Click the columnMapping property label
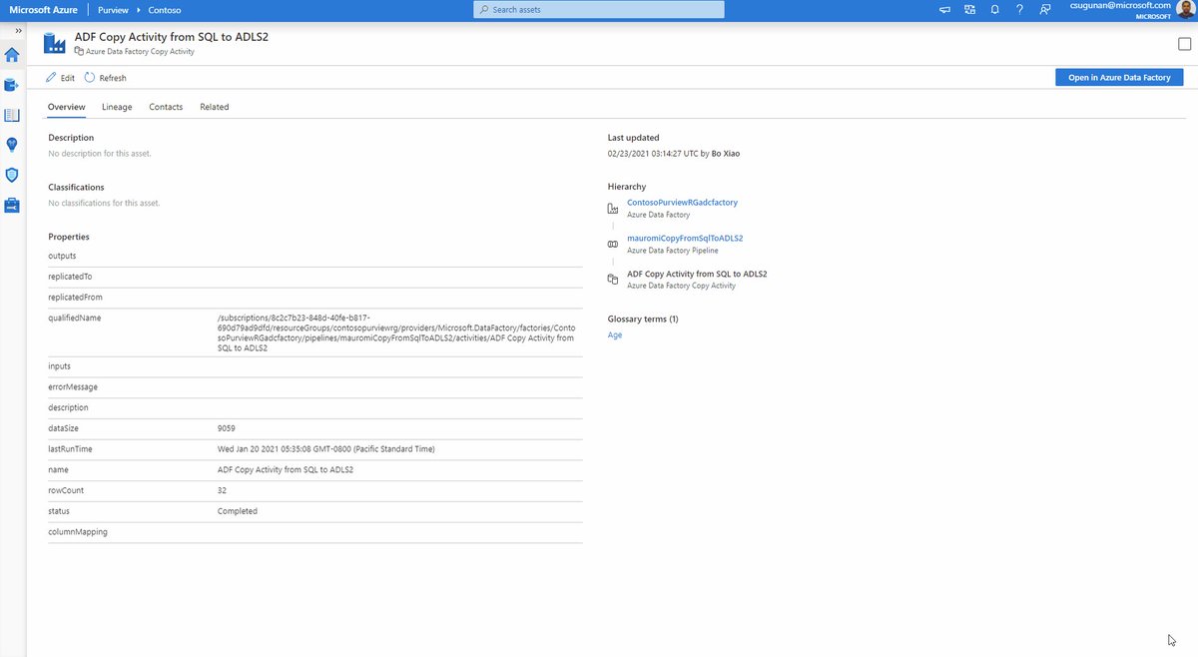 (78, 532)
